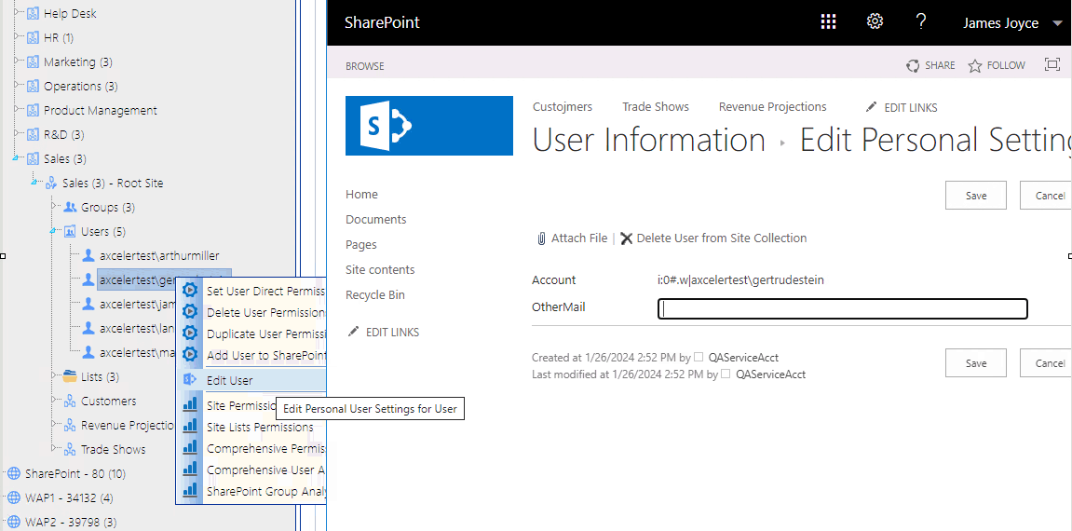Toggle the focus on content icon
This screenshot has height=531, width=1072.
pyautogui.click(x=1052, y=65)
